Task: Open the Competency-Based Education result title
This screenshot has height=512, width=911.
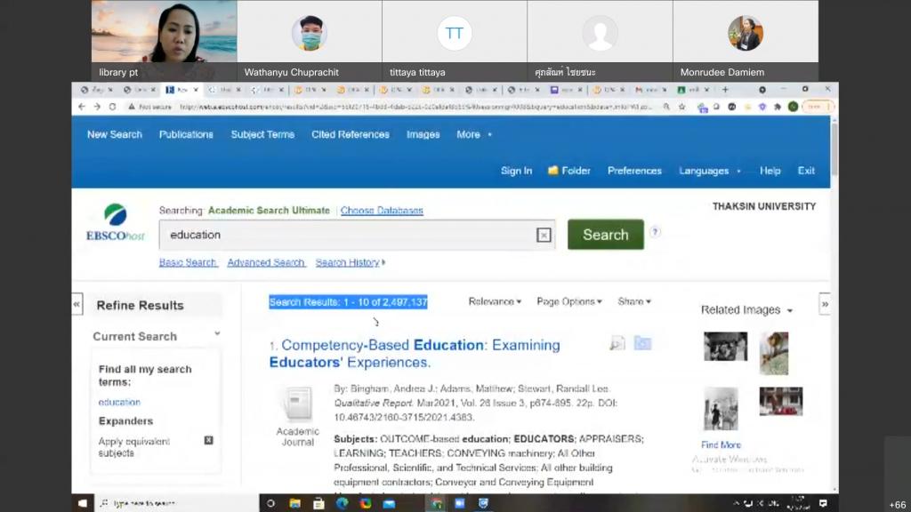Action: coord(415,354)
